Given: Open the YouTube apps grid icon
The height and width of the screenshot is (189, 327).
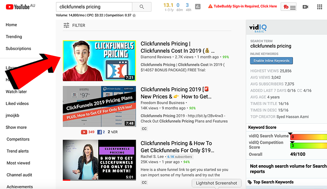Looking at the screenshot, I should [x=320, y=7].
